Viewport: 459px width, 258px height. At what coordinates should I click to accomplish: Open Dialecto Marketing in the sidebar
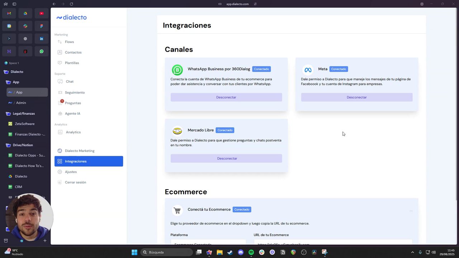[x=89, y=151]
